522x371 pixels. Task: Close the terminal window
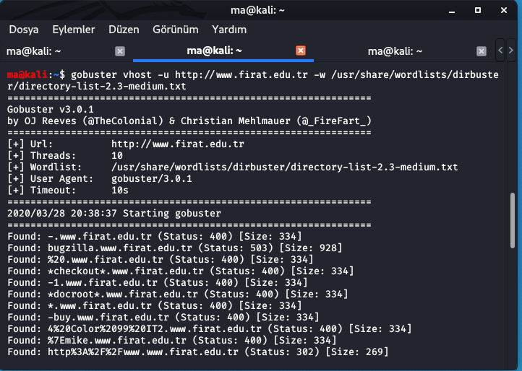click(504, 10)
